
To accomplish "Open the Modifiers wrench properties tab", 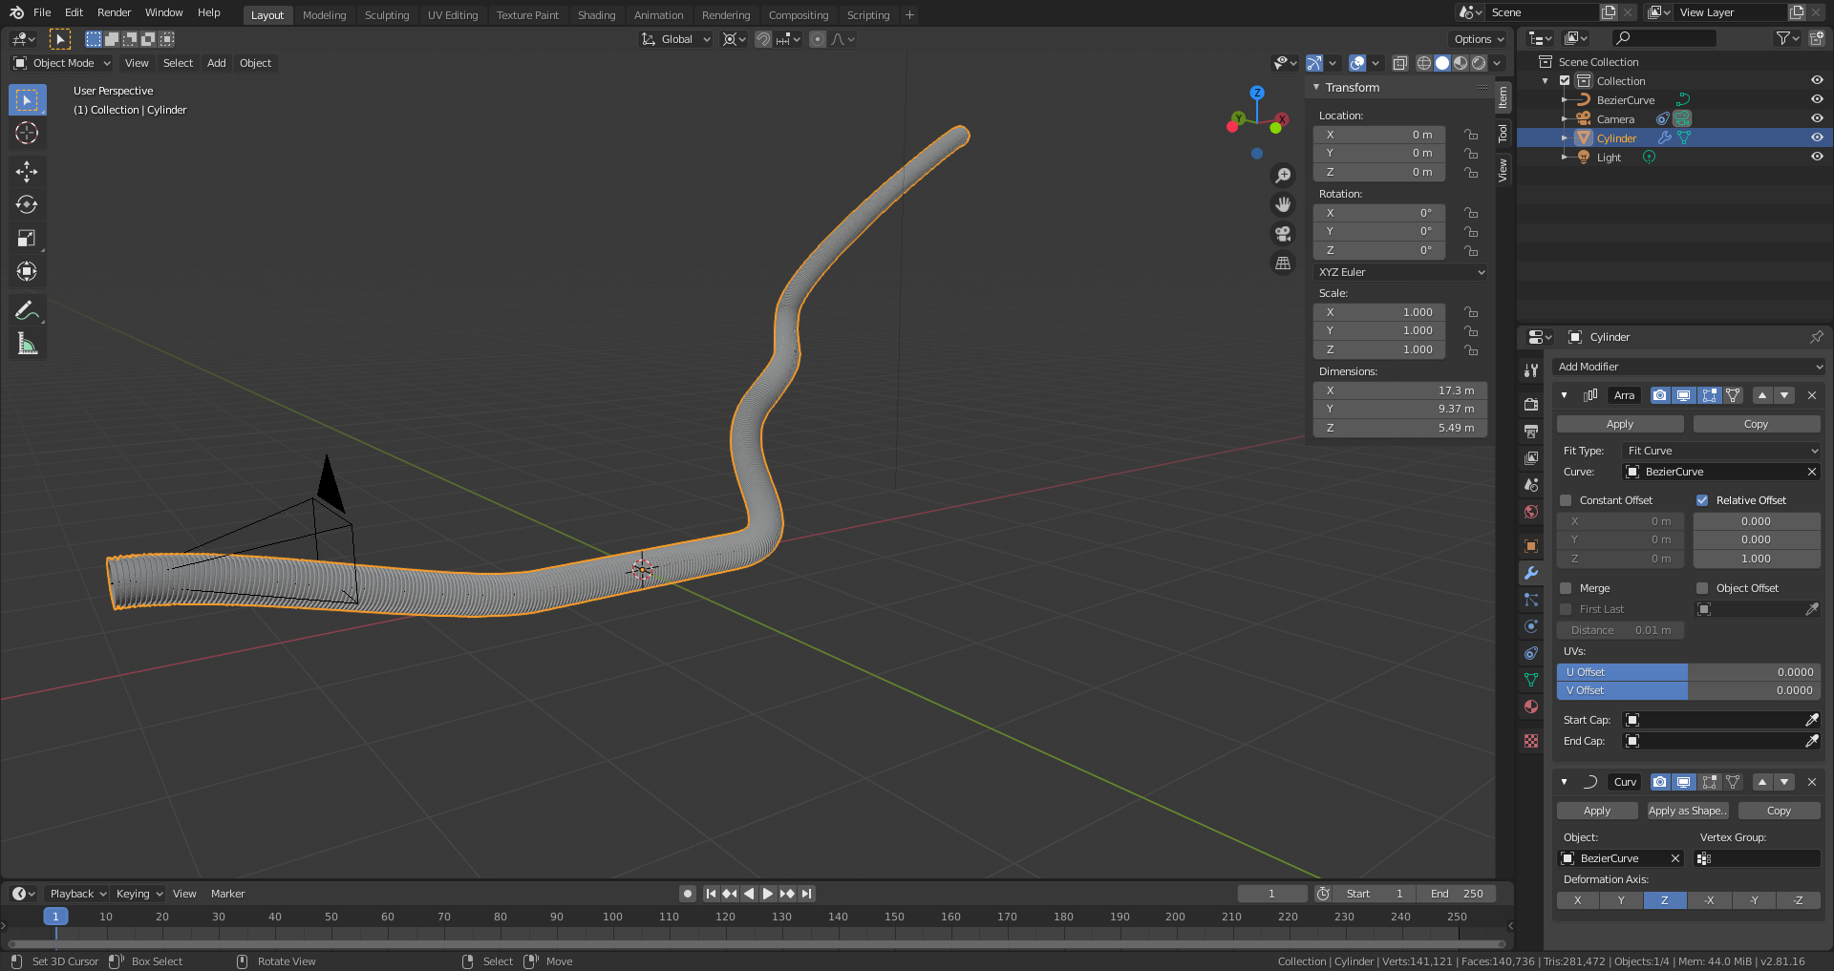I will point(1531,573).
